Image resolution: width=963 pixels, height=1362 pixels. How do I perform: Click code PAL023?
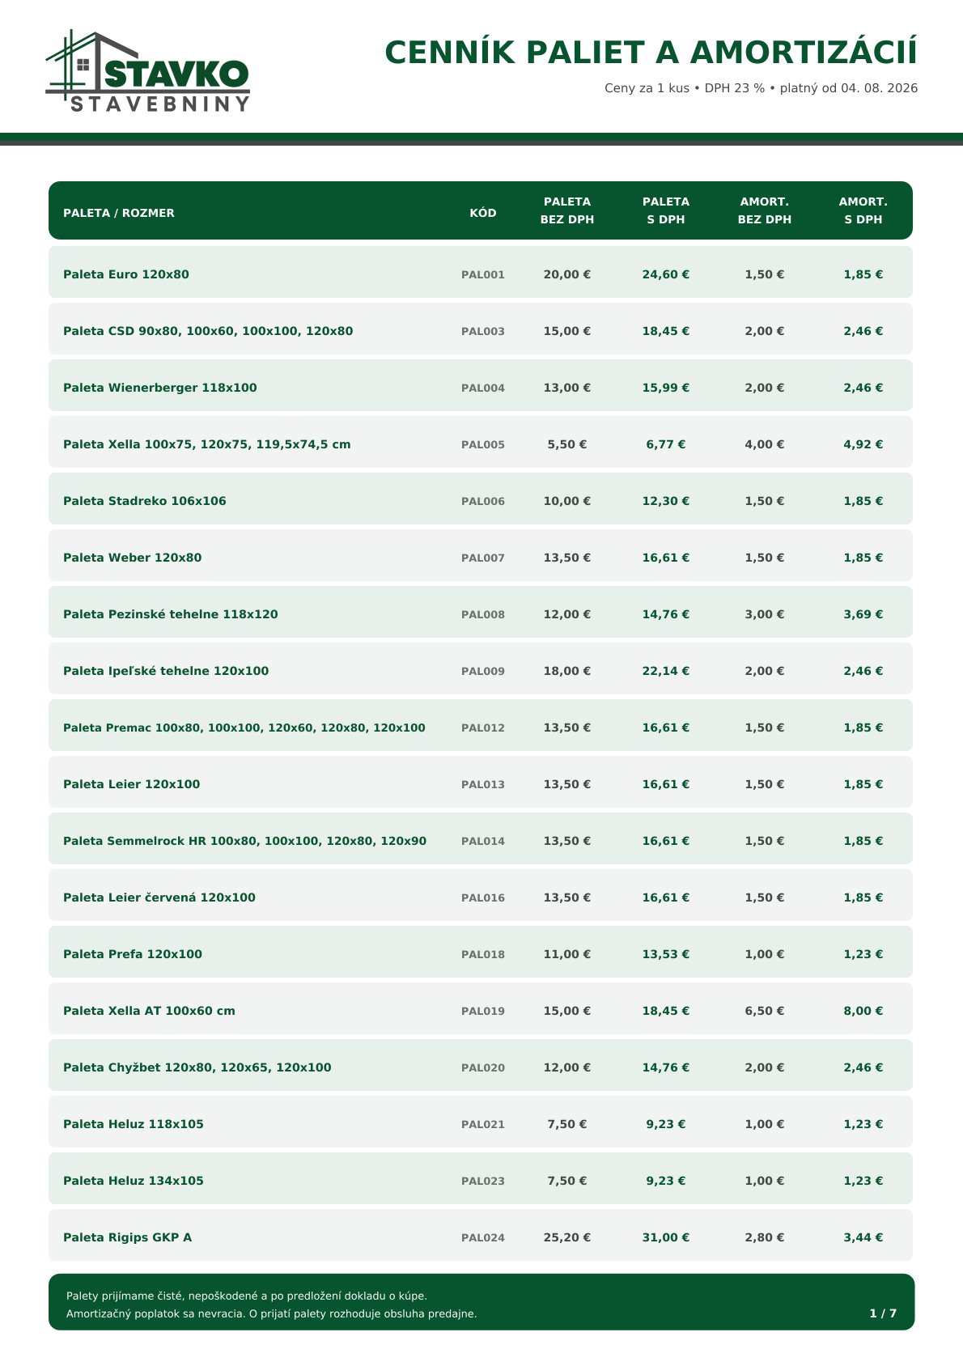tap(483, 1181)
